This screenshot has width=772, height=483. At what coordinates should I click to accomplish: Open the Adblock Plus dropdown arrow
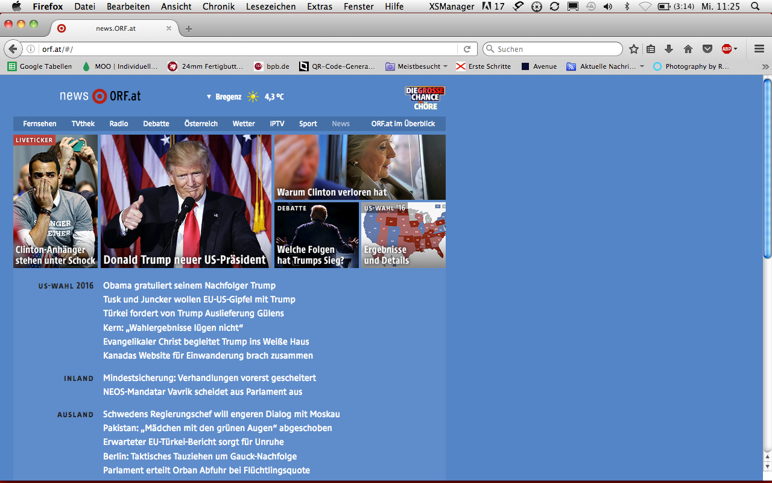(735, 49)
